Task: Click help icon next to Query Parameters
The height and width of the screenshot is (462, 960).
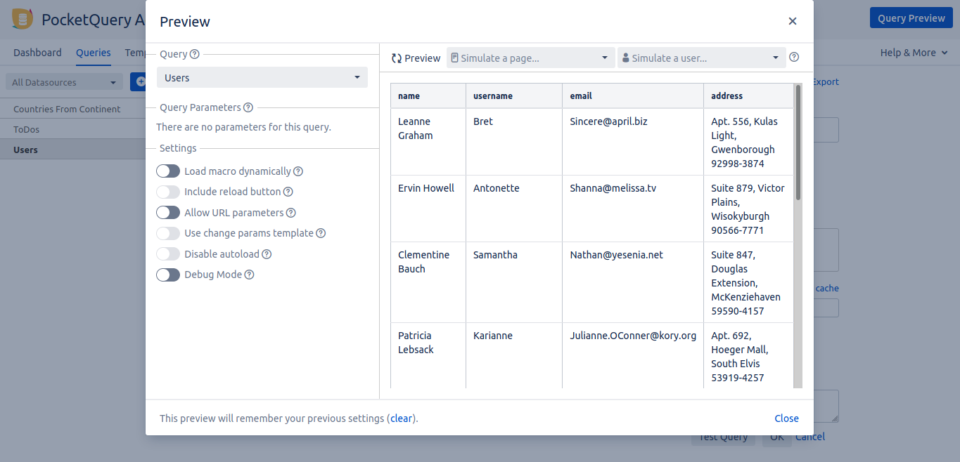Action: tap(248, 107)
